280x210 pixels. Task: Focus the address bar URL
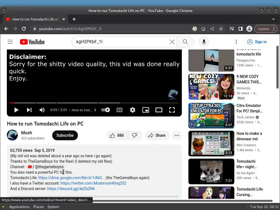(70, 29)
